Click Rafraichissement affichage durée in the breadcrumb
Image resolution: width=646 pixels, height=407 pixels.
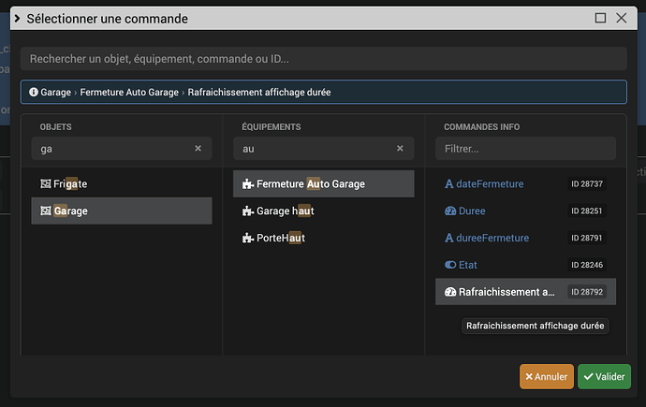(x=259, y=93)
